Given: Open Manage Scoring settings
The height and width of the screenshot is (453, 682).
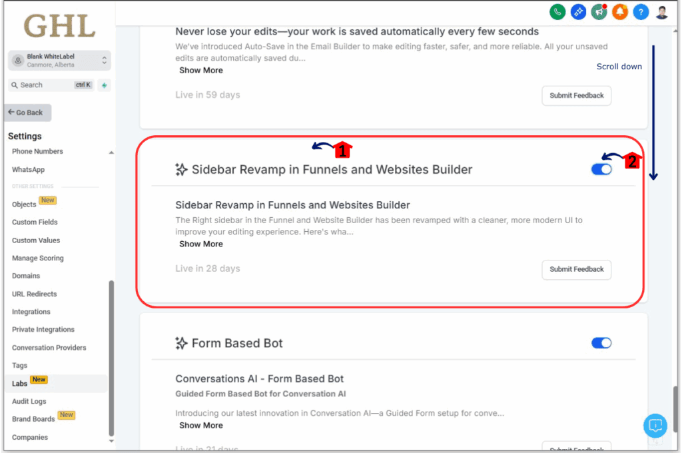Looking at the screenshot, I should coord(38,258).
